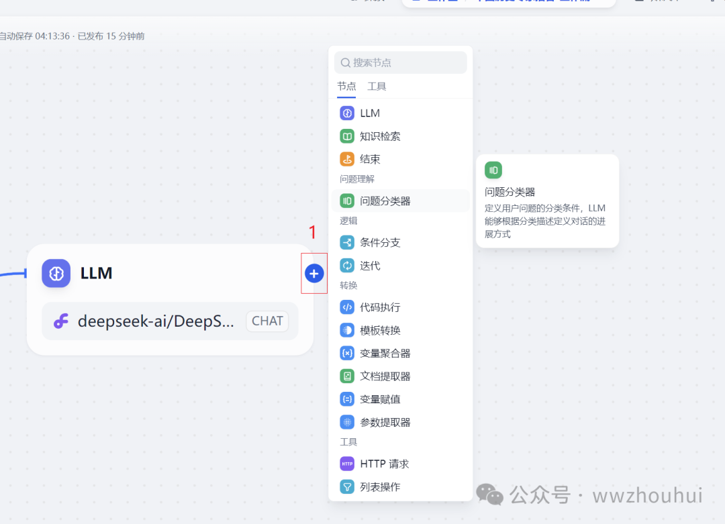The width and height of the screenshot is (725, 524).
Task: Click the orange 结束 node icon
Action: (347, 159)
